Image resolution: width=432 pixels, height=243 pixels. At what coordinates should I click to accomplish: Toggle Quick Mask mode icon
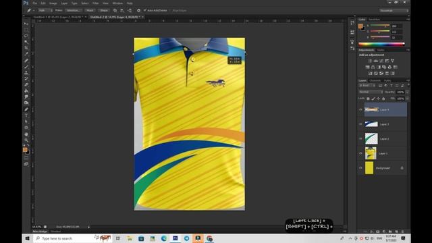26,158
